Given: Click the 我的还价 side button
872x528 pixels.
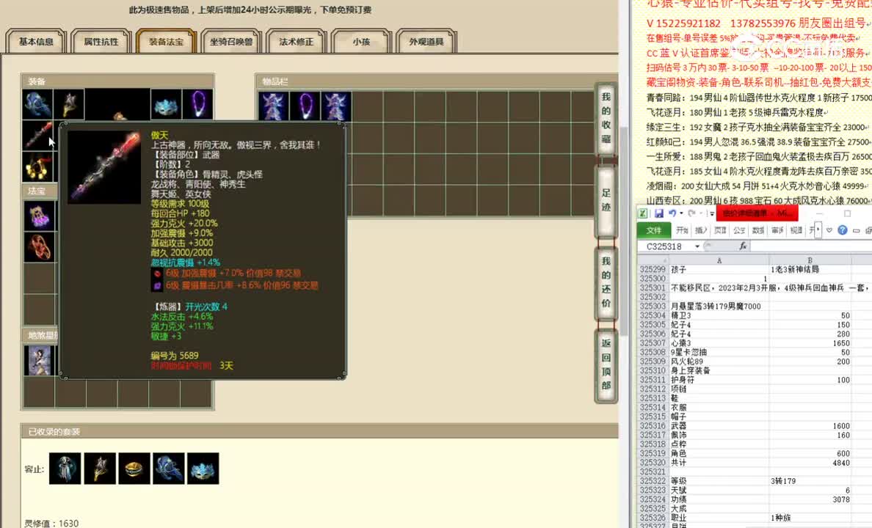Looking at the screenshot, I should 606,282.
